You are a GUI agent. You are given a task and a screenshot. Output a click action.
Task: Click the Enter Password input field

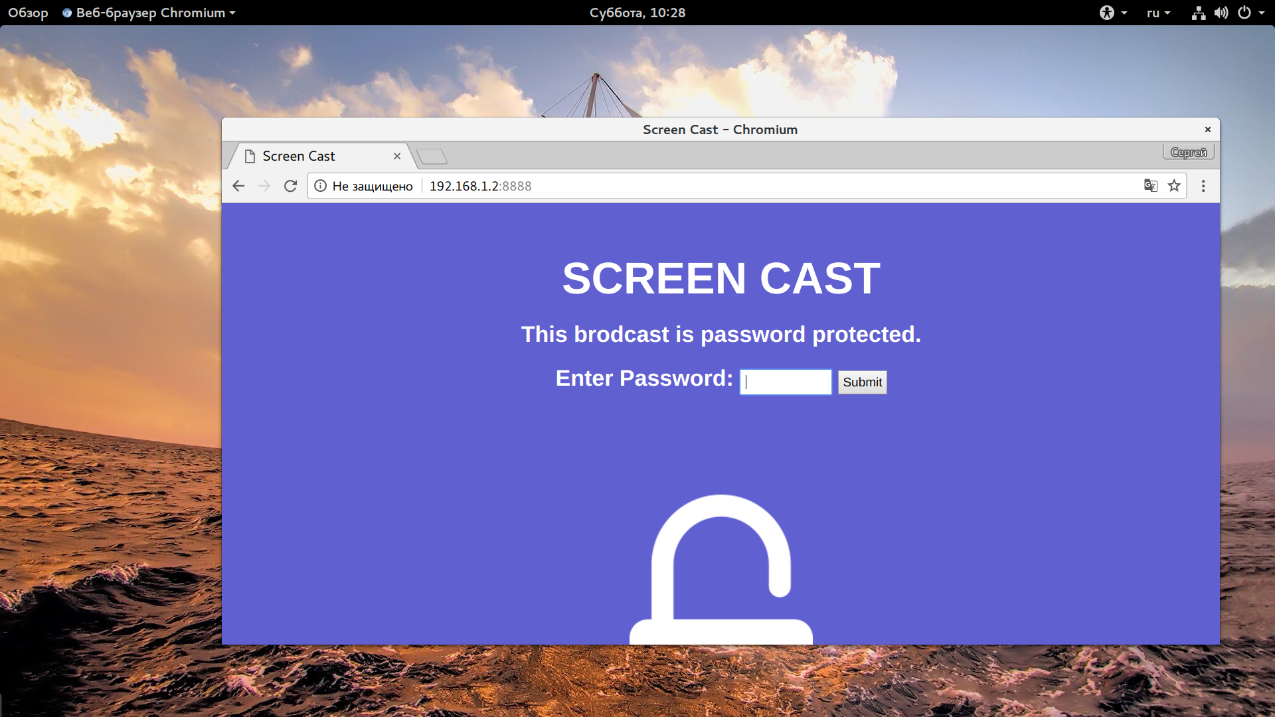point(786,382)
